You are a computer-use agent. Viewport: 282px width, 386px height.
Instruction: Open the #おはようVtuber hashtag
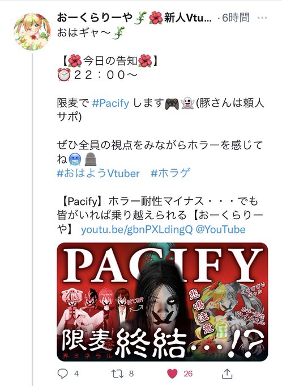click(98, 173)
